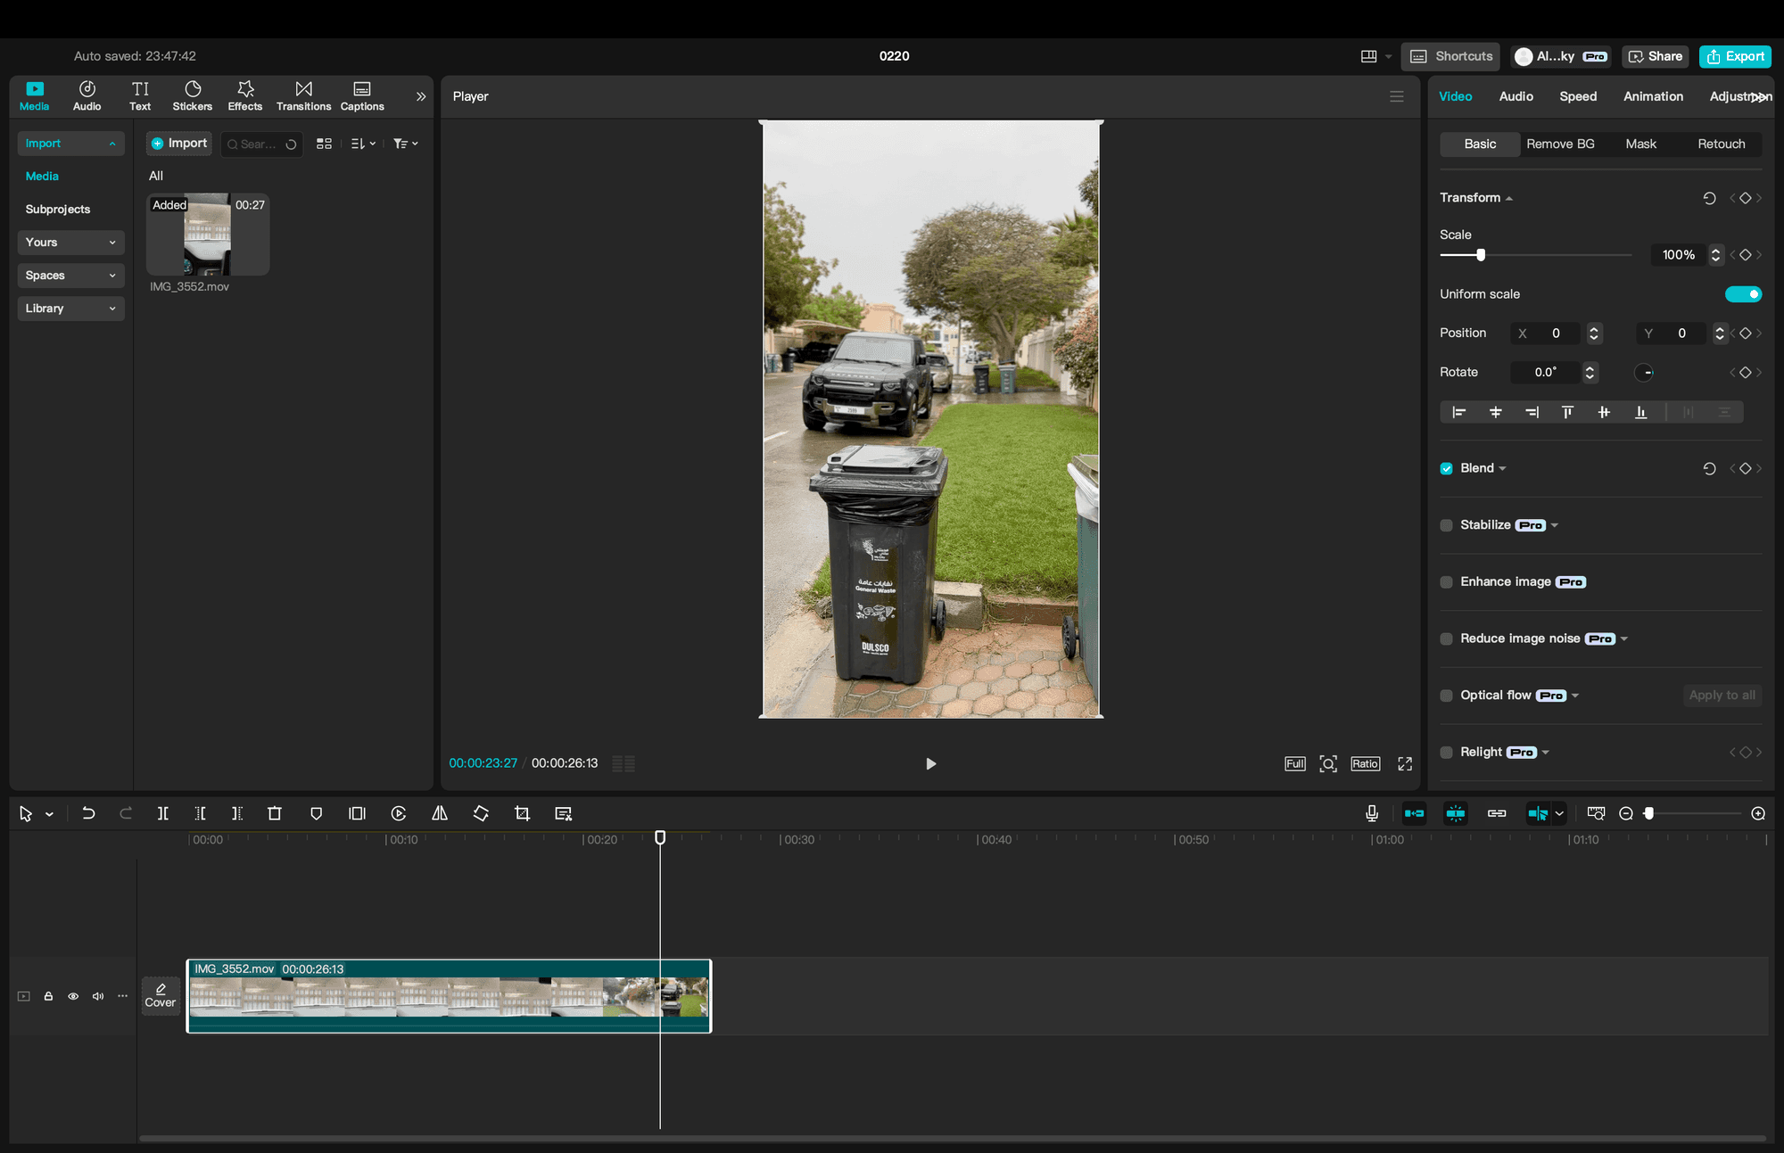
Task: Open the sort order dropdown in media panel
Action: click(x=362, y=144)
